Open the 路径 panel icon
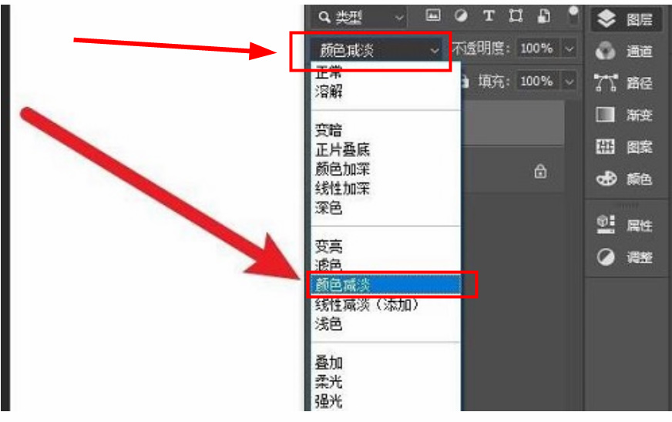The width and height of the screenshot is (672, 422). point(606,82)
